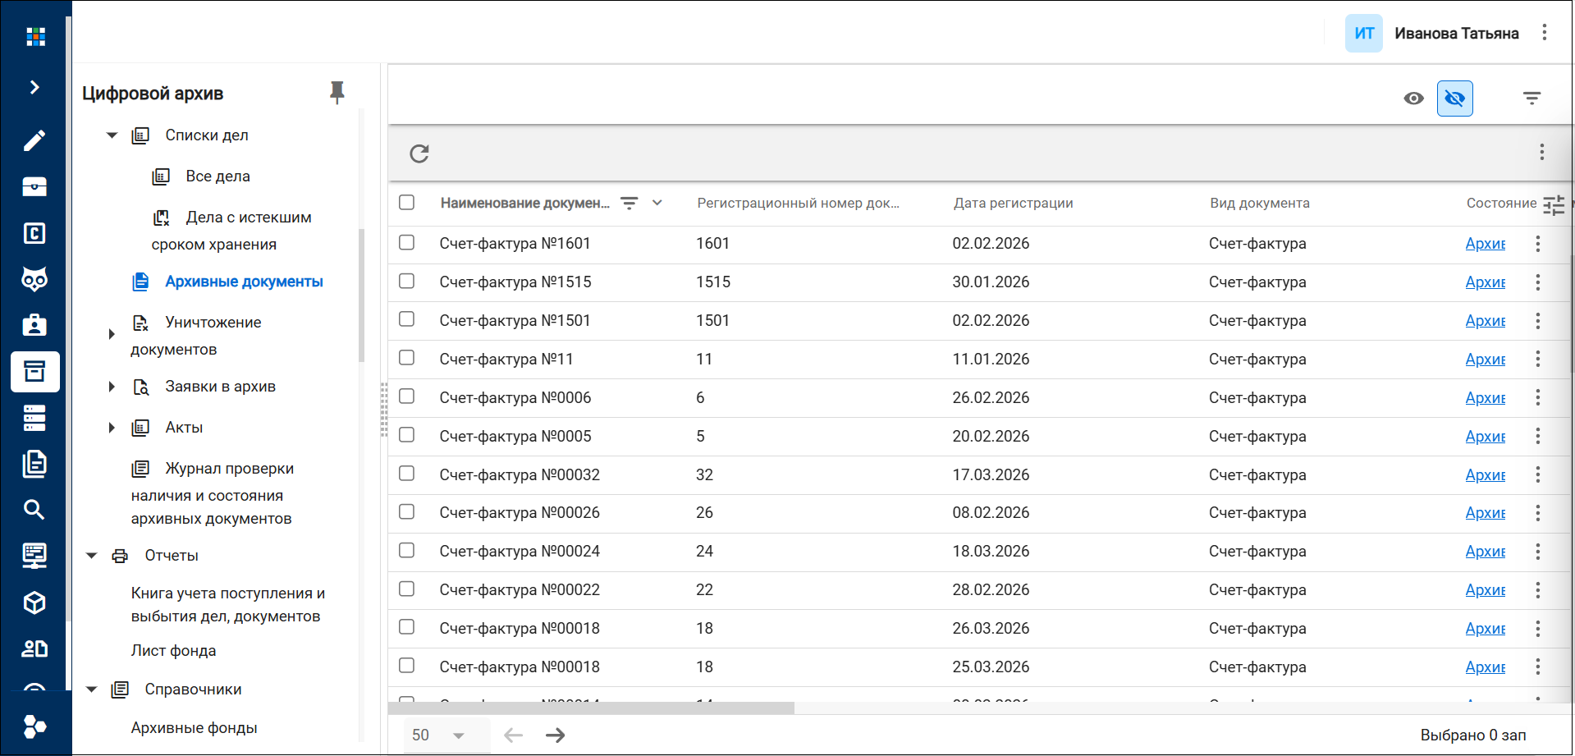The image size is (1575, 756).
Task: Go to the next page arrow
Action: tap(556, 735)
